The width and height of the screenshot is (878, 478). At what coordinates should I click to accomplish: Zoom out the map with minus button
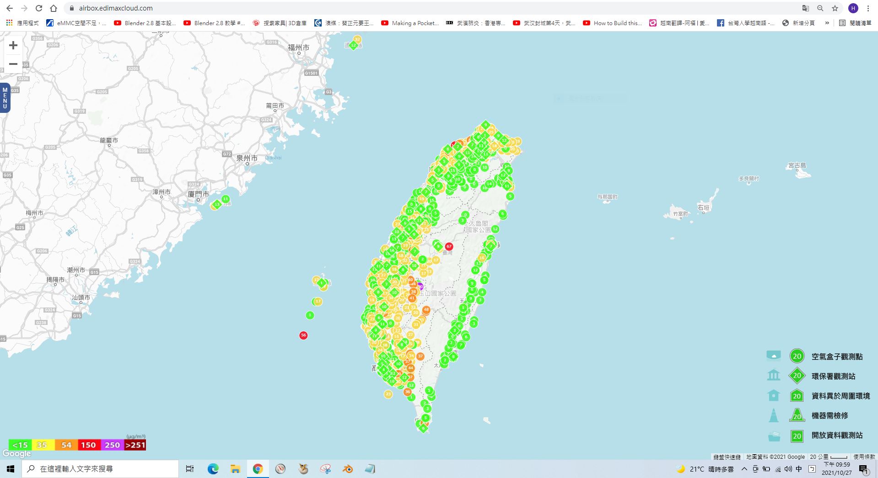point(13,64)
